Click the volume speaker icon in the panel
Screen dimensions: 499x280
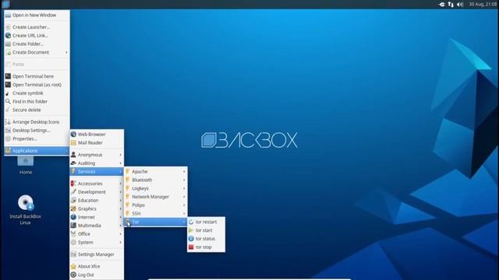click(x=460, y=5)
